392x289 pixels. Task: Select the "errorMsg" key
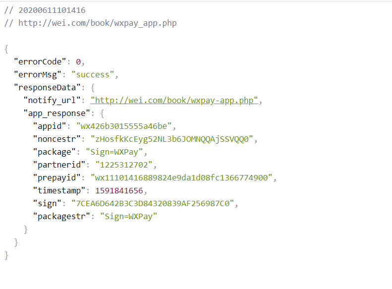38,75
